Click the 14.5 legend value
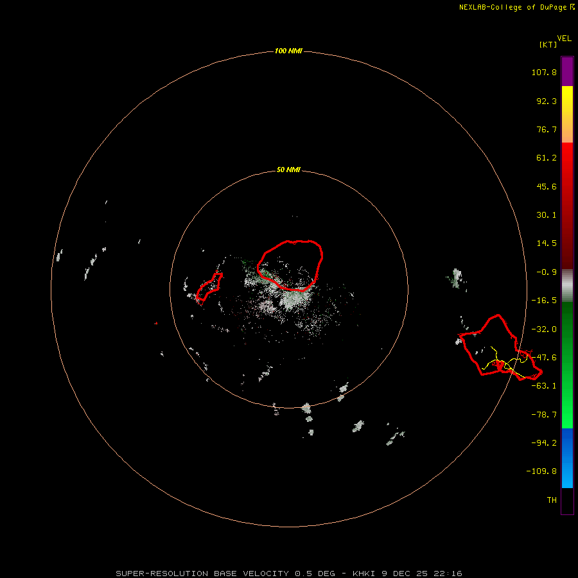The width and height of the screenshot is (578, 578). tap(547, 243)
